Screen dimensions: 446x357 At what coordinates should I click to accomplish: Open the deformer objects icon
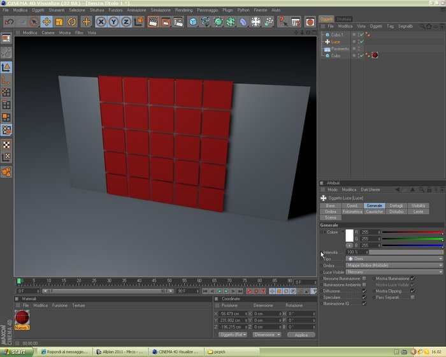[x=243, y=22]
